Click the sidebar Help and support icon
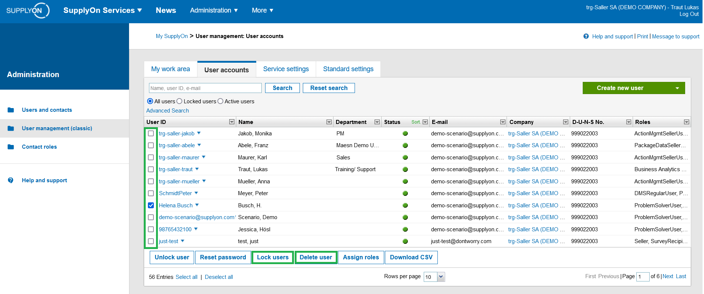 pos(11,180)
